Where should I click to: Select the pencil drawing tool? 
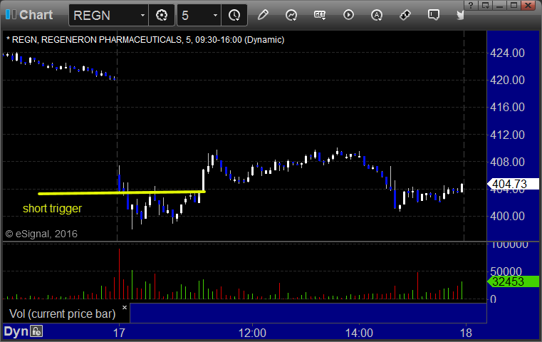pyautogui.click(x=263, y=15)
